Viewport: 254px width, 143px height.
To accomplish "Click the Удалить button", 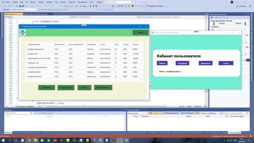I will click(x=84, y=87).
